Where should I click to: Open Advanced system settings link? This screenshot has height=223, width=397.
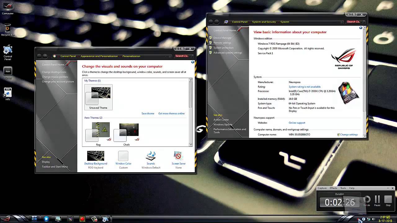coord(228,53)
